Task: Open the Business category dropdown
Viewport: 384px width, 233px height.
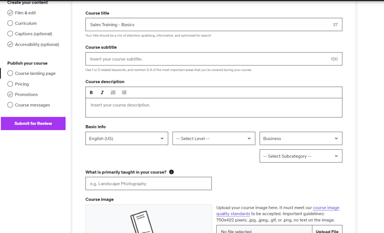Action: pyautogui.click(x=301, y=138)
